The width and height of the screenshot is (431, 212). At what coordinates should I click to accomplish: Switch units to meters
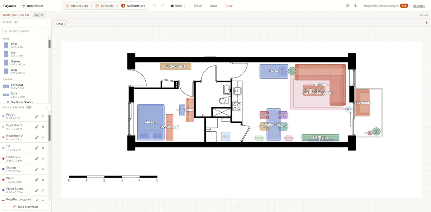click(36, 15)
